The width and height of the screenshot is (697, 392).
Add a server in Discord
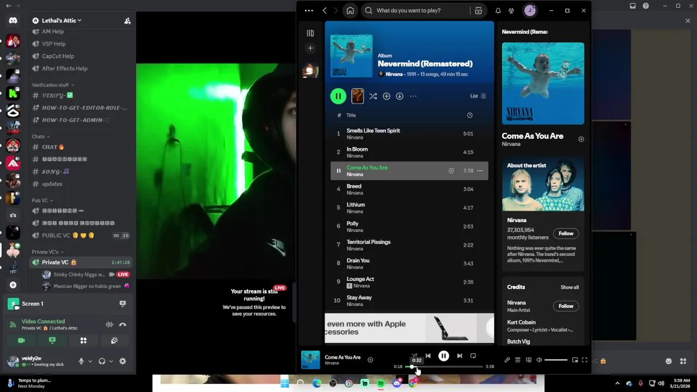(x=13, y=285)
